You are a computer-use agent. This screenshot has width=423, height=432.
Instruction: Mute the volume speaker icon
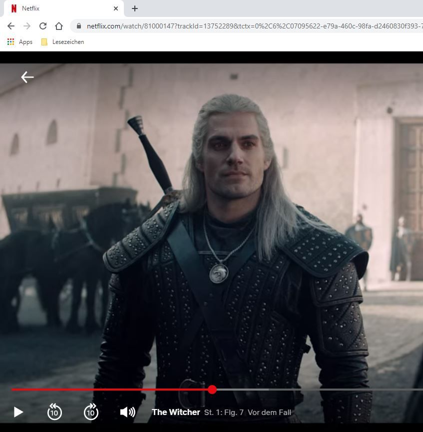tap(127, 412)
